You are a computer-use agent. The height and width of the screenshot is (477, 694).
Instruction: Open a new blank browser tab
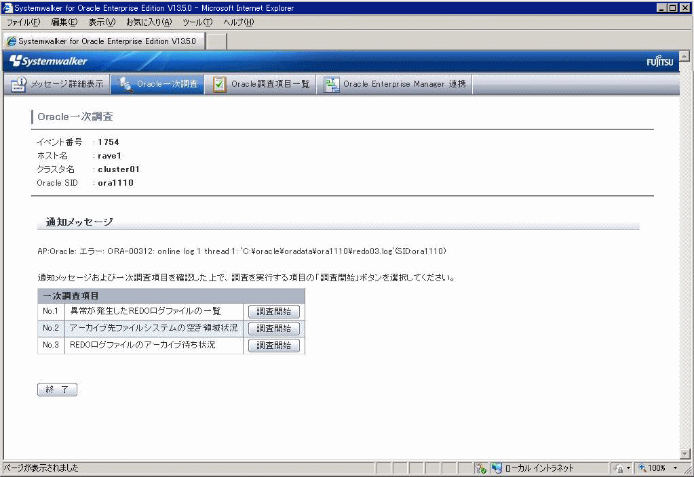[217, 41]
